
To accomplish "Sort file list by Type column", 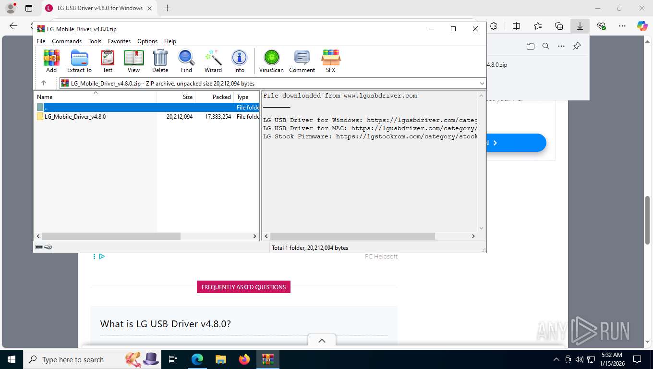I will 246,97.
